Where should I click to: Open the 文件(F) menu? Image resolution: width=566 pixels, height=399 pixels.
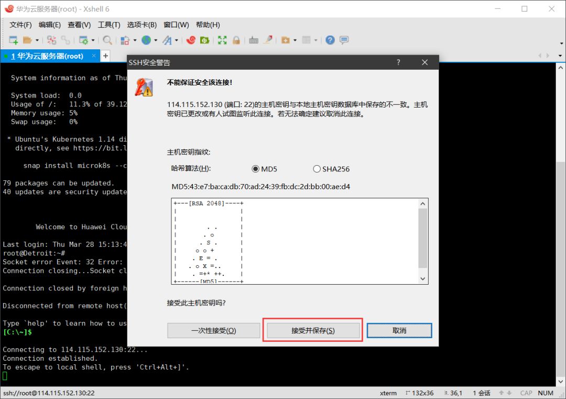pos(20,25)
